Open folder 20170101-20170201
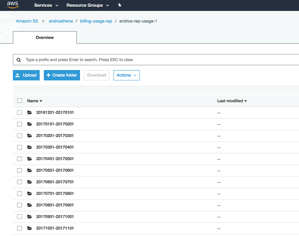 tap(55, 124)
